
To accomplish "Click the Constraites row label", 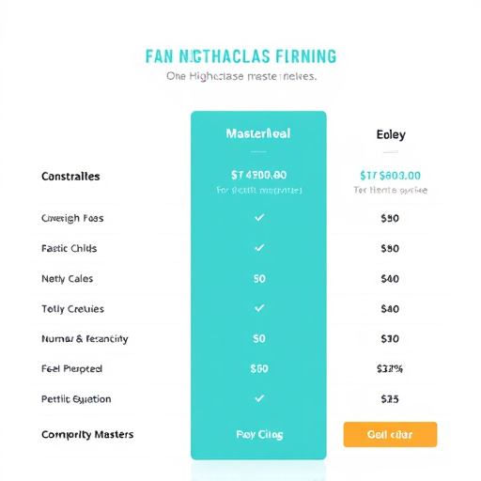I will click(70, 177).
